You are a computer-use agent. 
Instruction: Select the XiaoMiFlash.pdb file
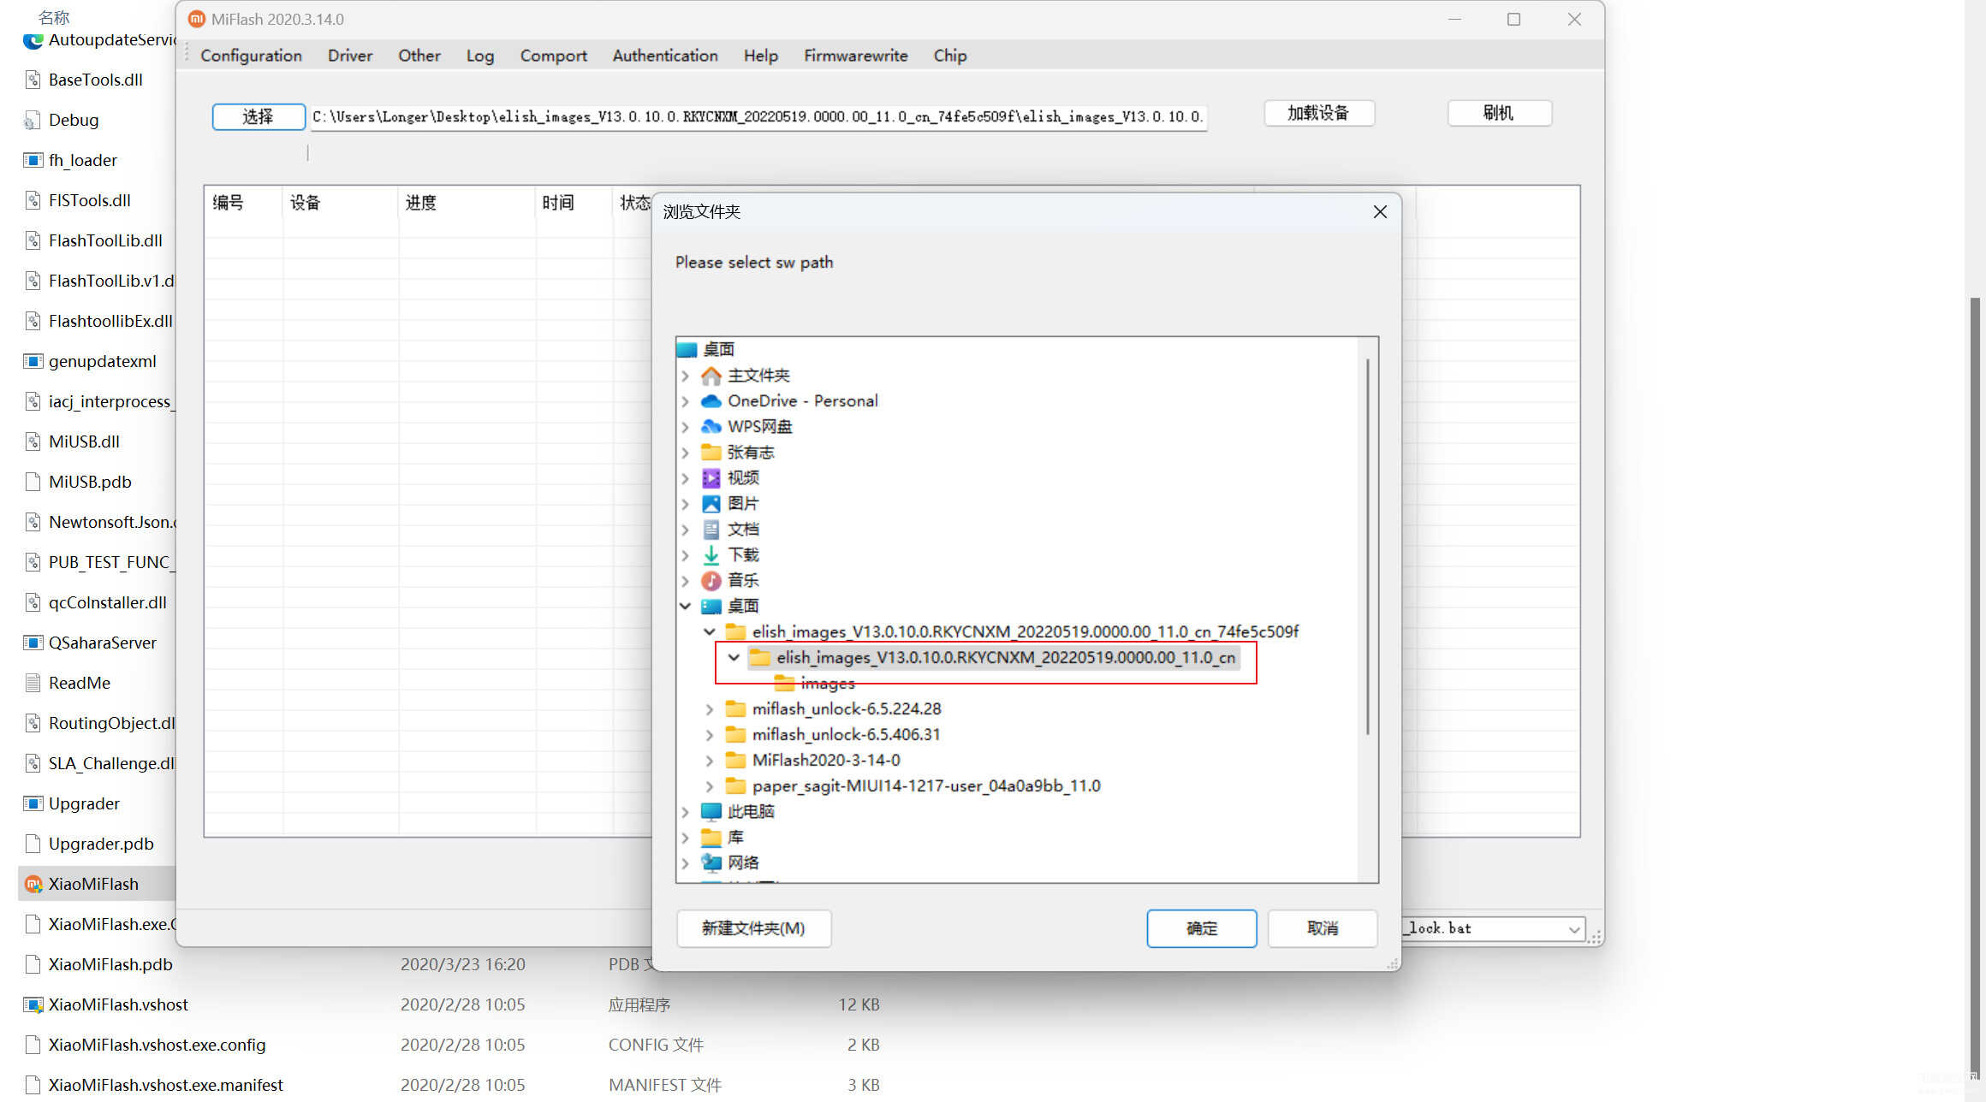(x=110, y=964)
